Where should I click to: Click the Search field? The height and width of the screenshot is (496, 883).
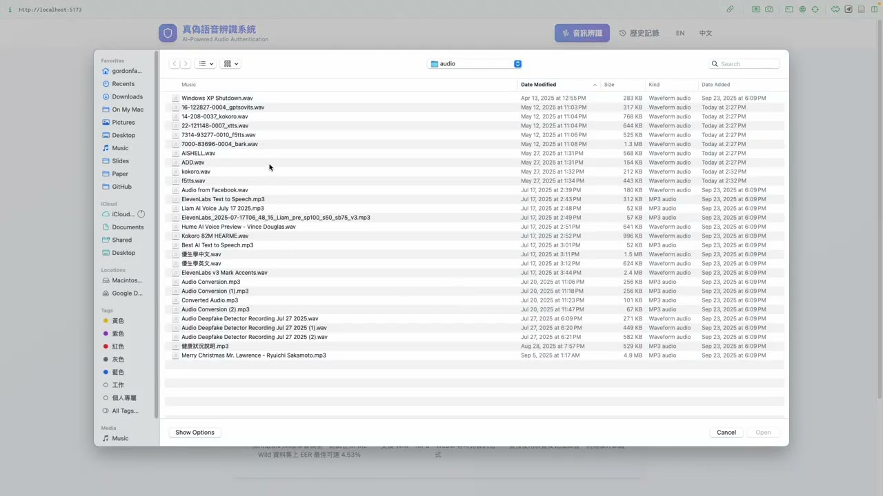click(x=744, y=64)
